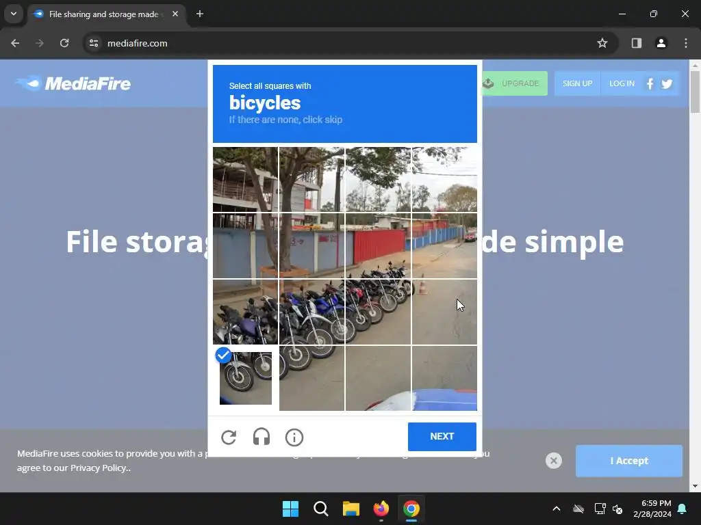Open the Windows Start menu

(290, 509)
